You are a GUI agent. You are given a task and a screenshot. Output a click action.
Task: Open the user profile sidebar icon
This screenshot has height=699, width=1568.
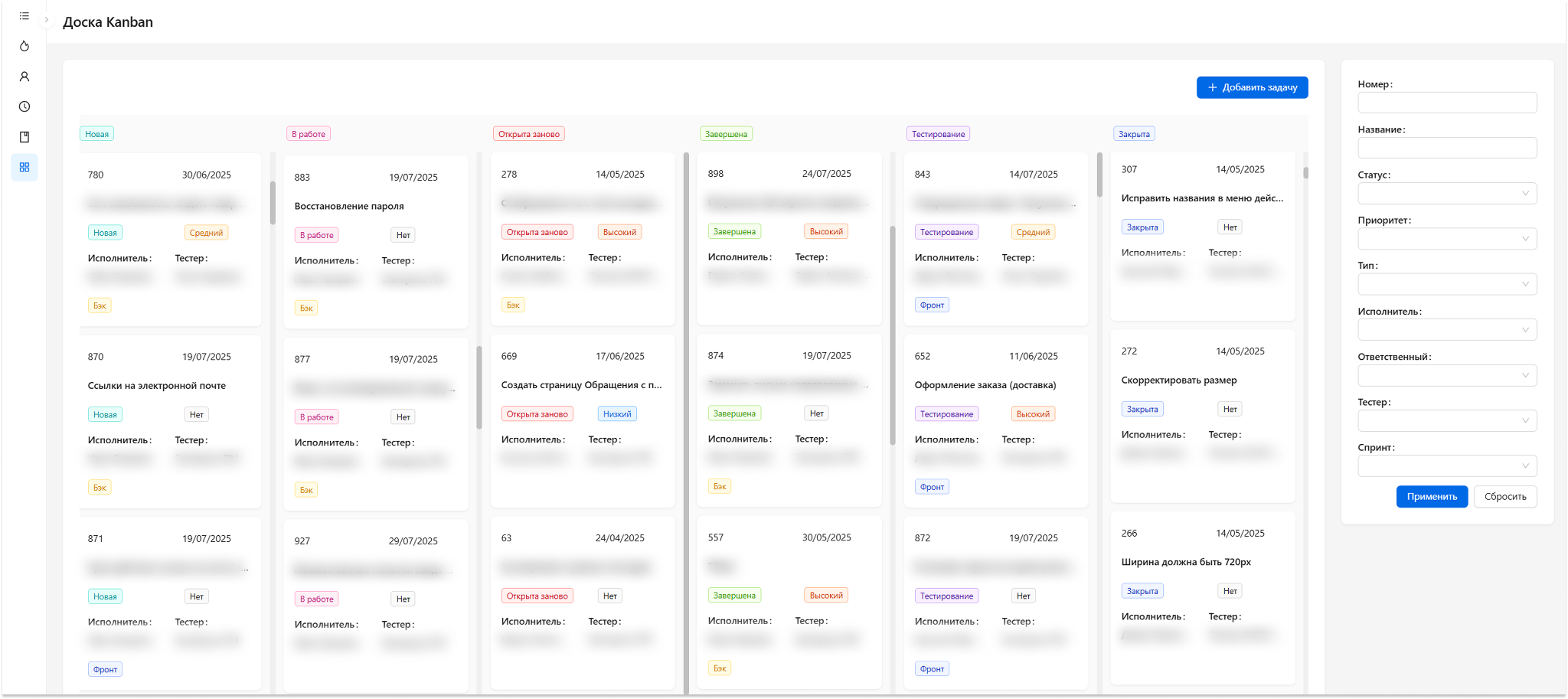[x=24, y=77]
